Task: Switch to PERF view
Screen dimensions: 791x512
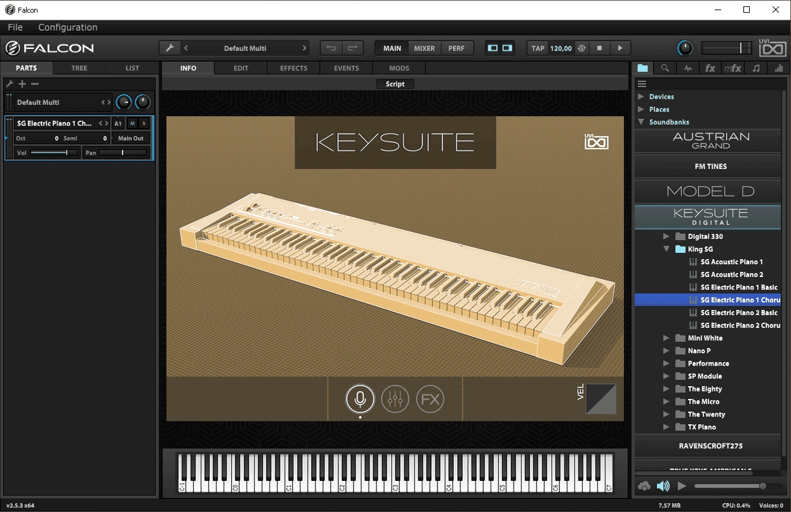Action: (x=456, y=48)
